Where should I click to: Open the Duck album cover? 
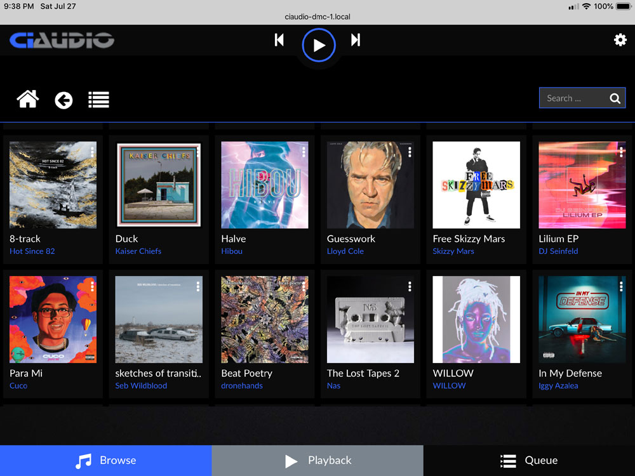tap(159, 185)
